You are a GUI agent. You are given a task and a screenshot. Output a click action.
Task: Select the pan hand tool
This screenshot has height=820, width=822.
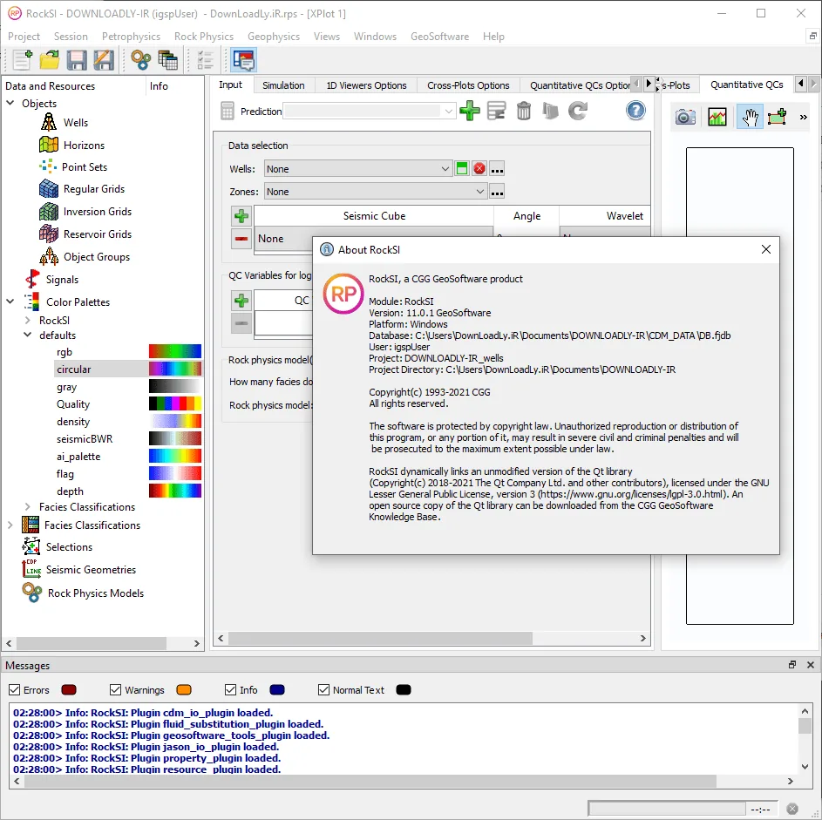click(750, 116)
